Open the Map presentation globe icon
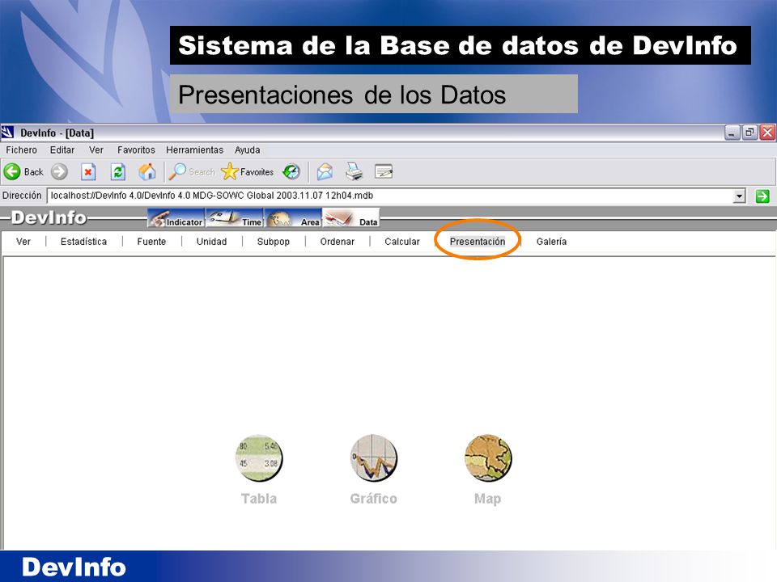This screenshot has height=582, width=777. [x=488, y=458]
